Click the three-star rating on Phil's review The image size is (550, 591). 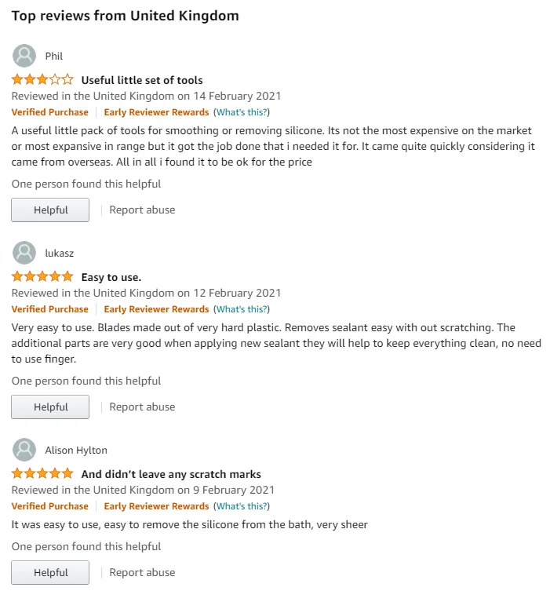(x=42, y=79)
